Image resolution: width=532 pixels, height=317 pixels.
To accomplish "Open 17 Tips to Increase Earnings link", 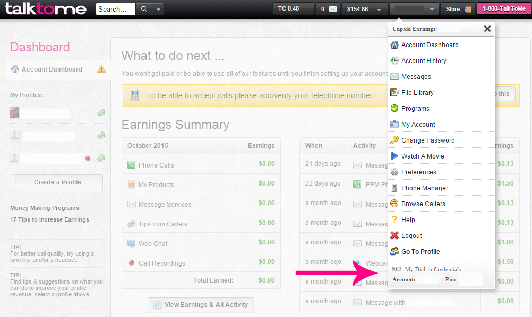I will coord(49,219).
